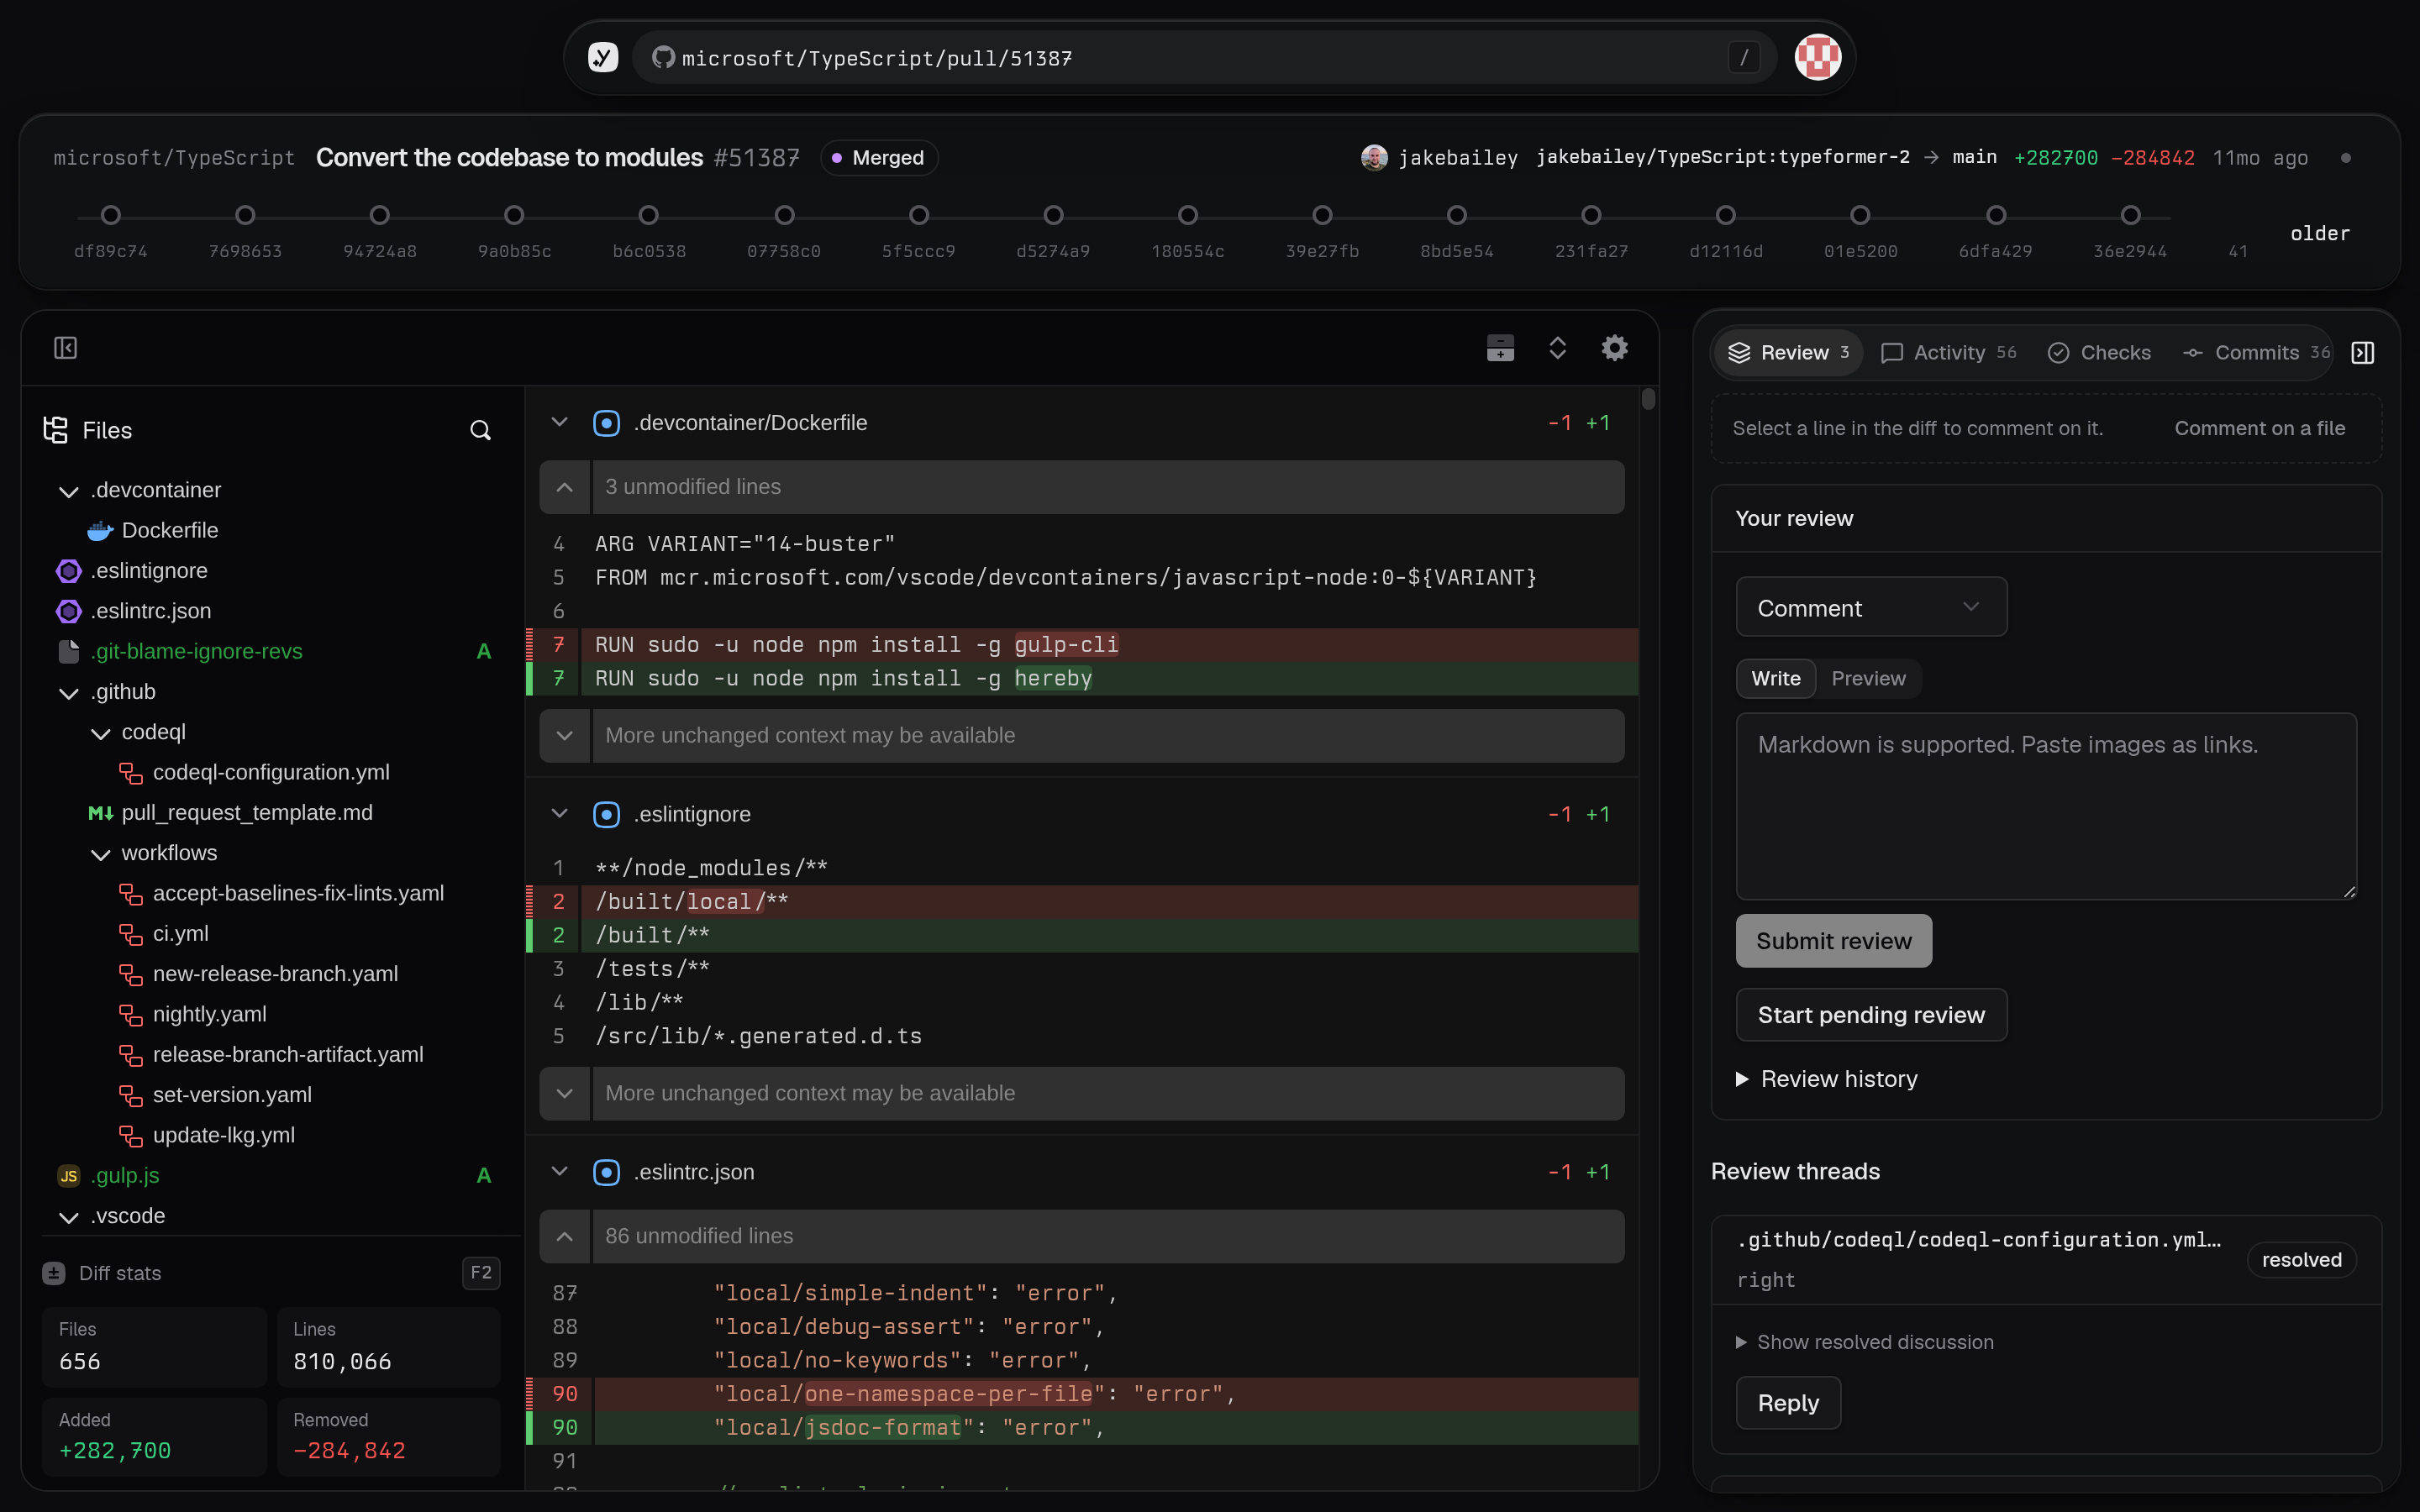This screenshot has height=1512, width=2420.
Task: Switch to the Preview editor mode
Action: pos(1868,678)
